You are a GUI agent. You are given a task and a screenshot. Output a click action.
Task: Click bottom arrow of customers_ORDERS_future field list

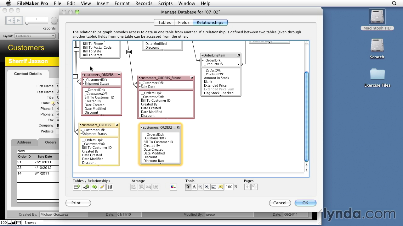point(166,118)
